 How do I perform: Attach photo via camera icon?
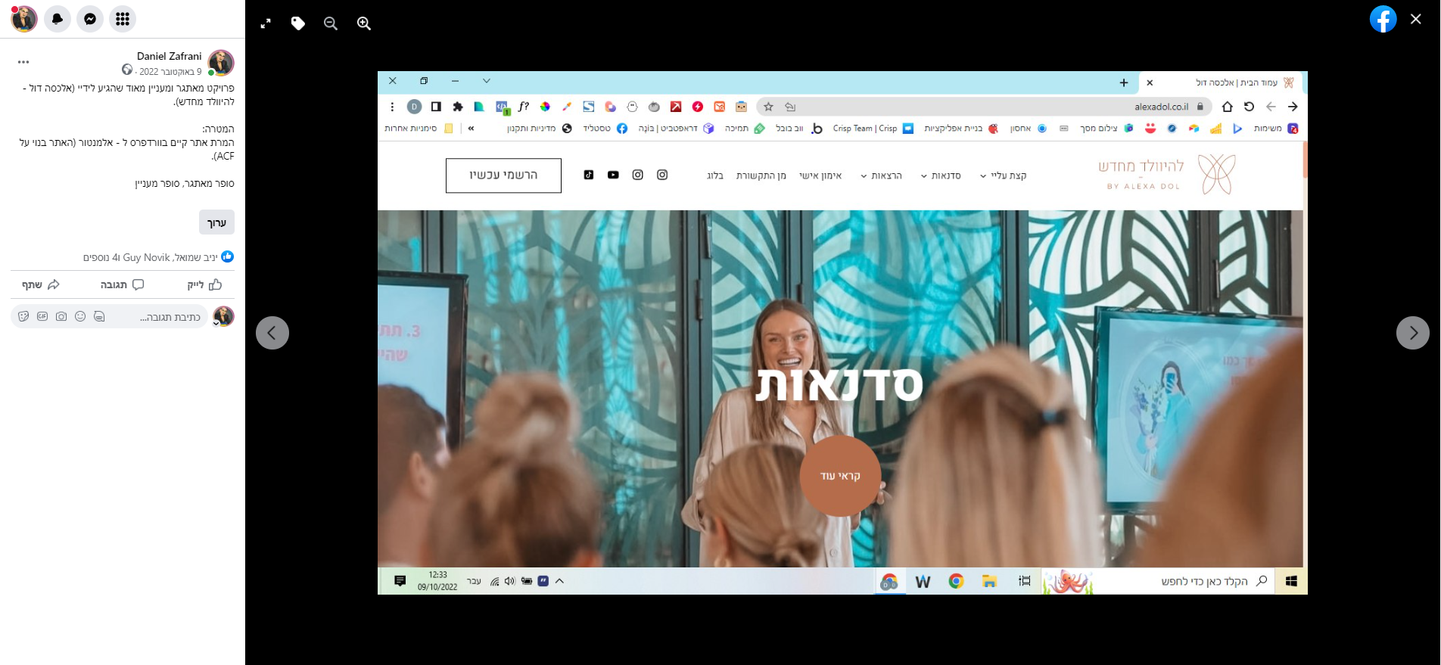[61, 316]
